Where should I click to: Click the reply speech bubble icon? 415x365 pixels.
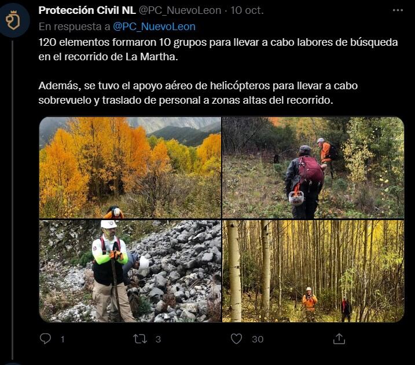click(45, 338)
